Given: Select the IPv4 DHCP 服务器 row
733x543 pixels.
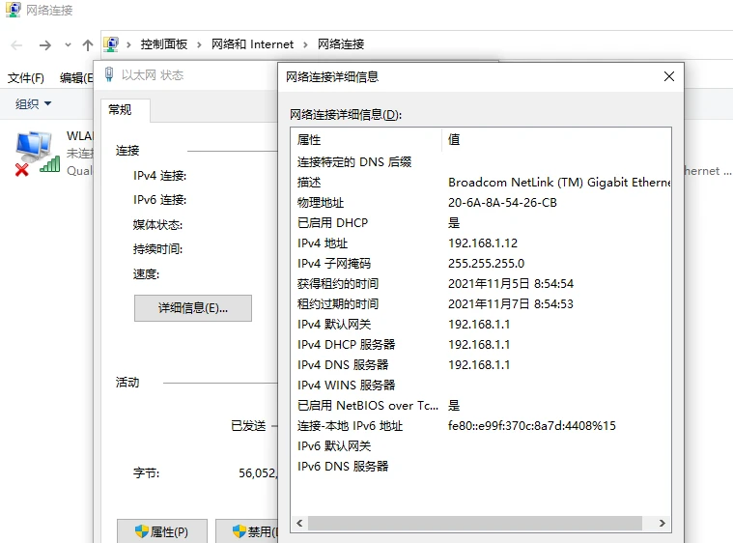Looking at the screenshot, I should [481, 344].
